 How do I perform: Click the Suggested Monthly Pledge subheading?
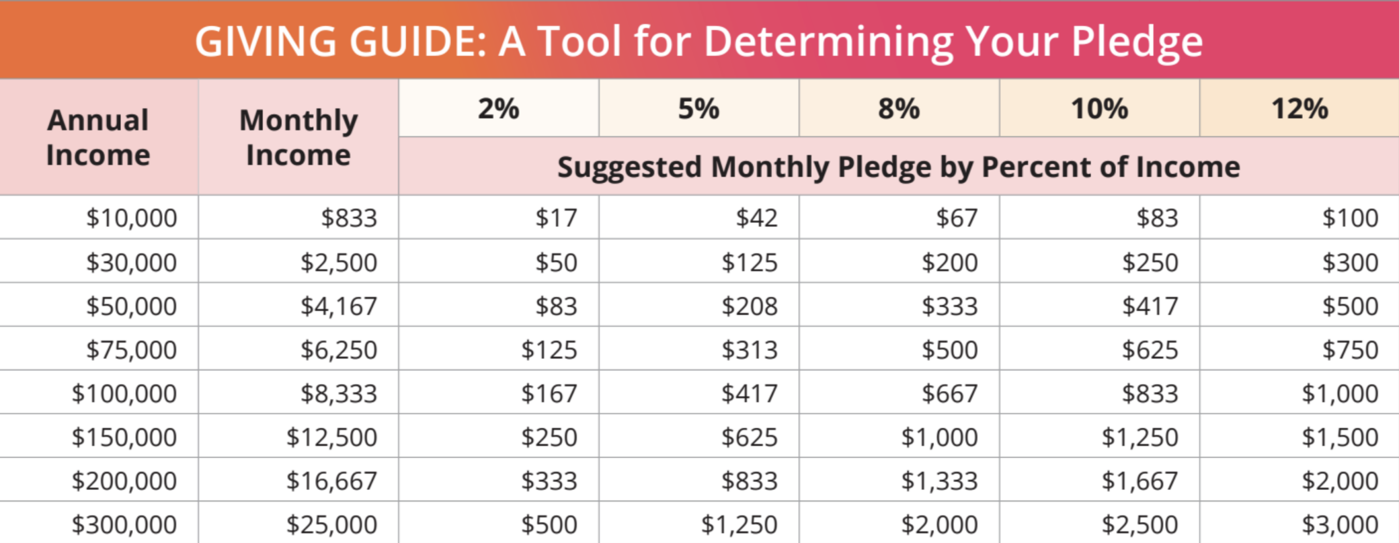[x=898, y=167]
